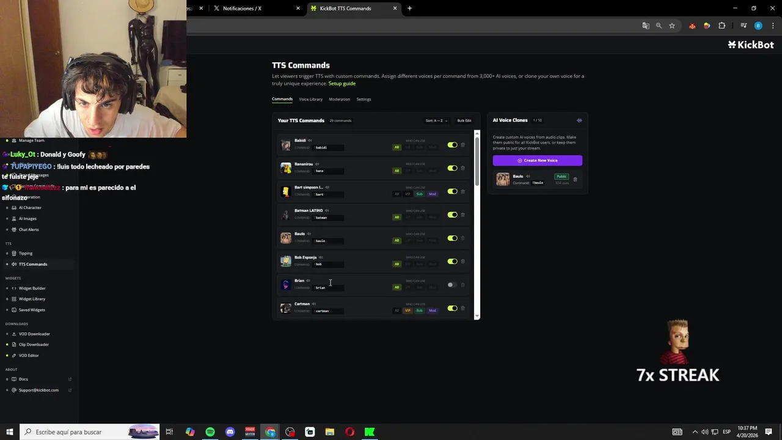The height and width of the screenshot is (440, 782).
Task: Open Chrome three-dot menu
Action: coord(773,26)
